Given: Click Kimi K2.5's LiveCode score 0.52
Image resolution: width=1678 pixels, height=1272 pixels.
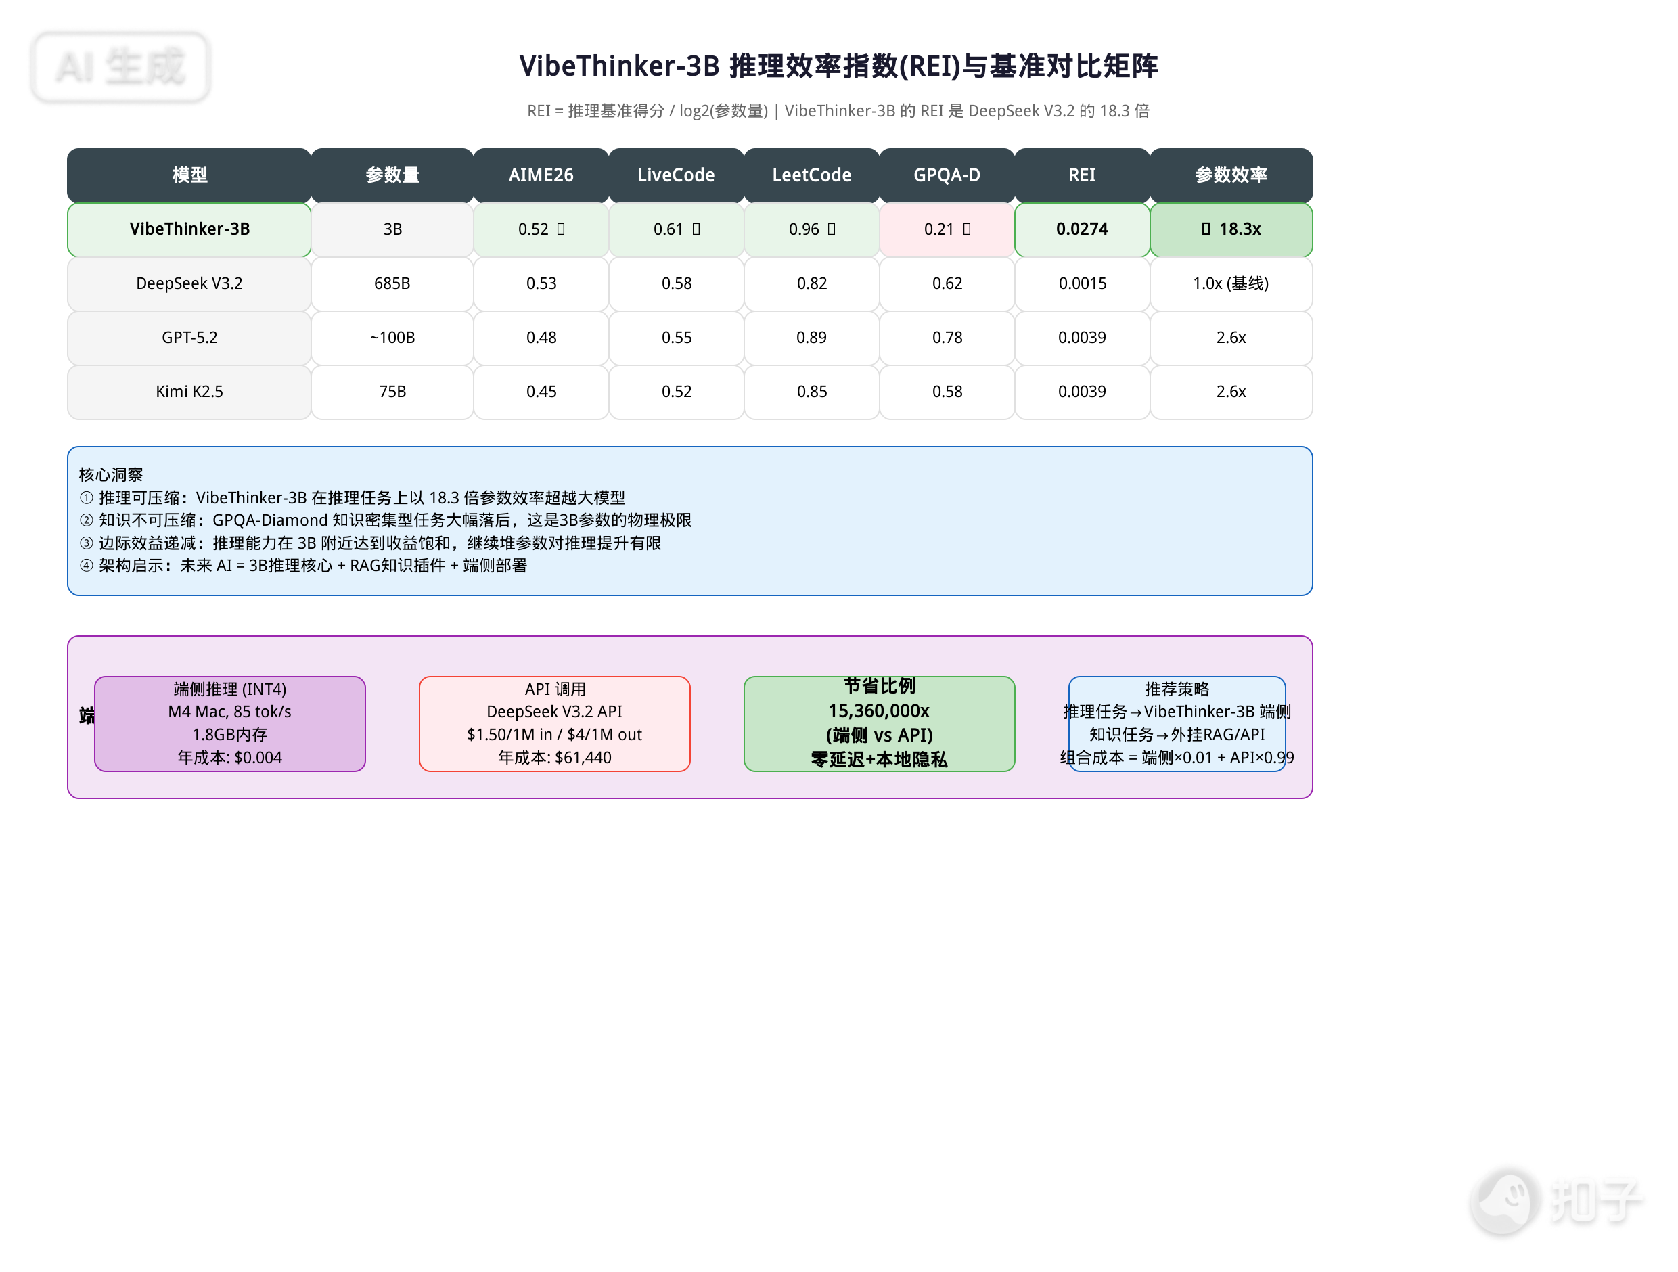Looking at the screenshot, I should [676, 392].
